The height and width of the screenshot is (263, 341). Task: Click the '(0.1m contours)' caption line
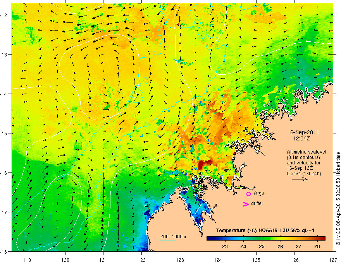303,157
